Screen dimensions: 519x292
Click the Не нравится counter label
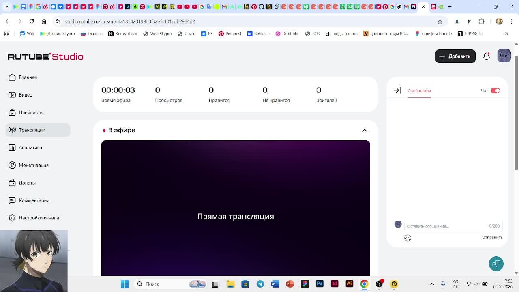pos(276,100)
